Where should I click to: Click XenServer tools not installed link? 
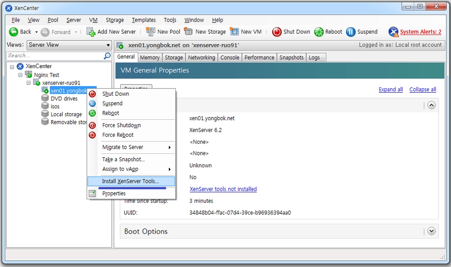(223, 189)
